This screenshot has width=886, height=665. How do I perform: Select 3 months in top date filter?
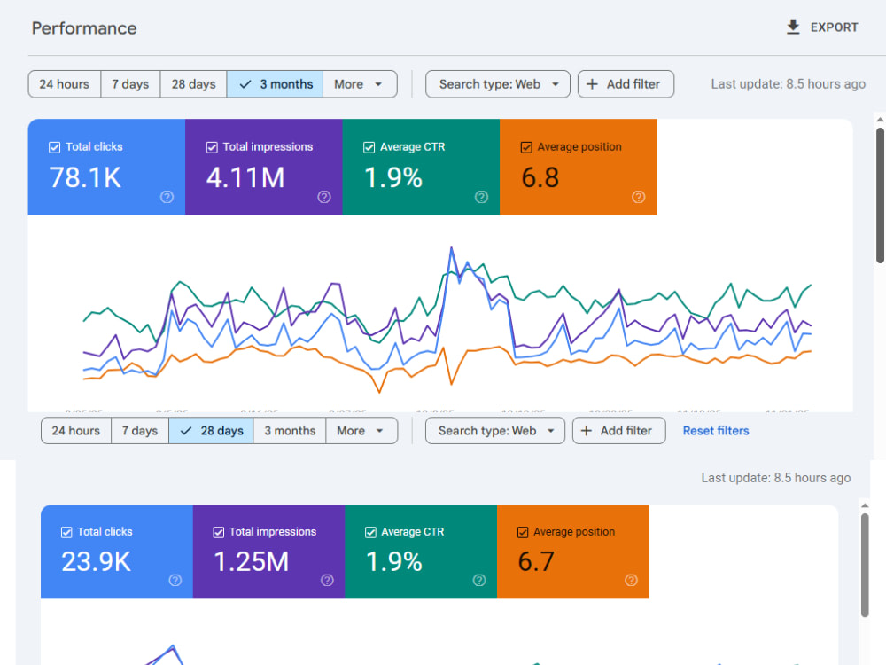pyautogui.click(x=276, y=84)
